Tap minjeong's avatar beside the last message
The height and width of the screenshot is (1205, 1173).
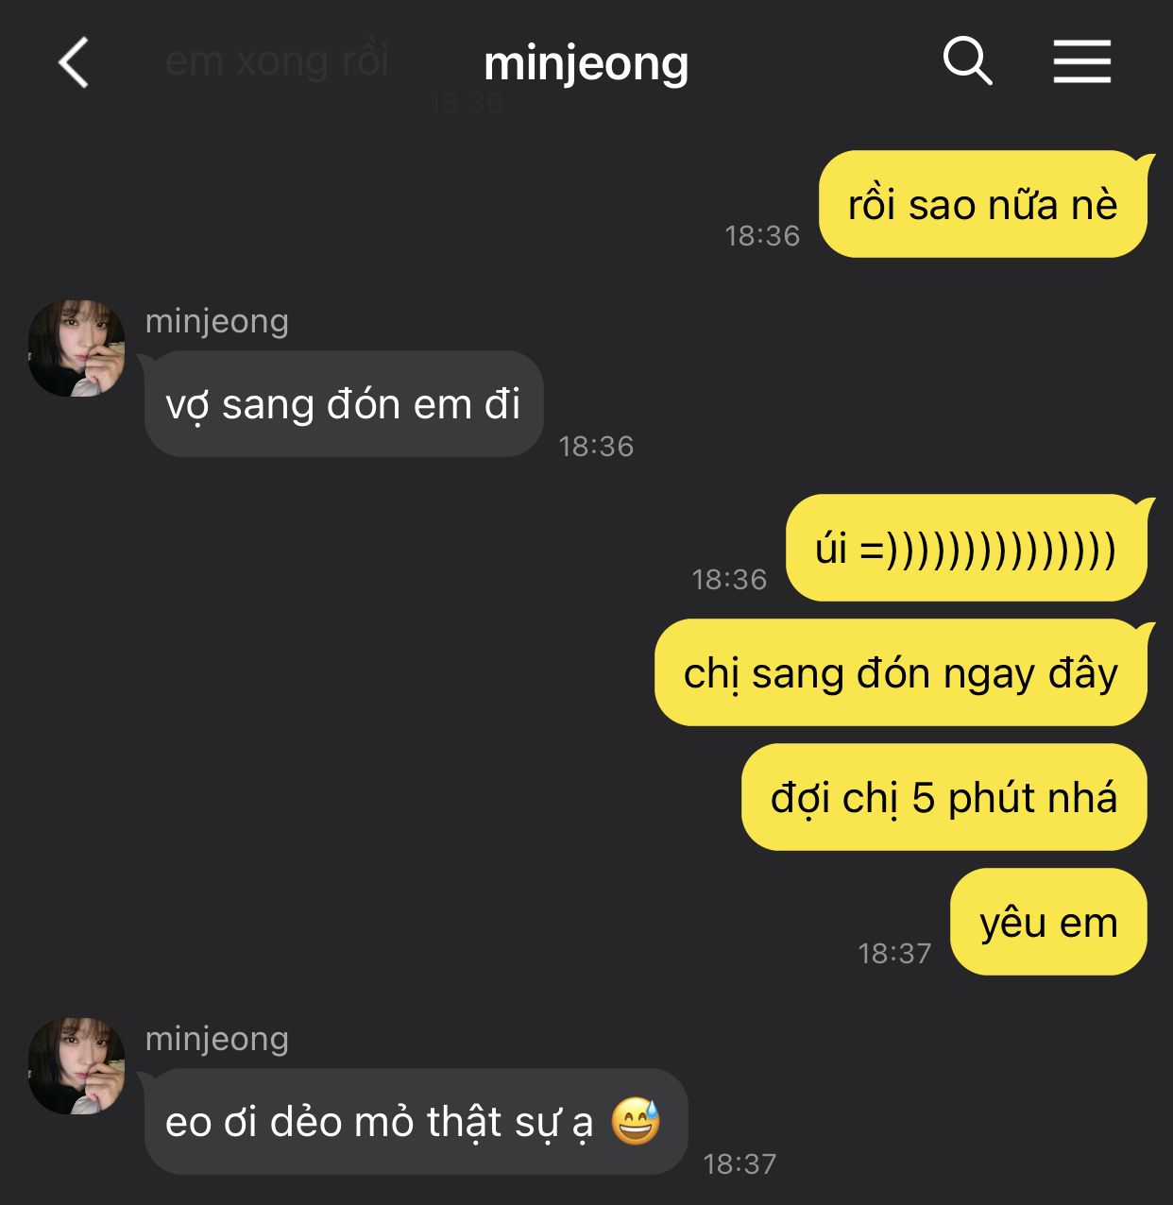(76, 1066)
